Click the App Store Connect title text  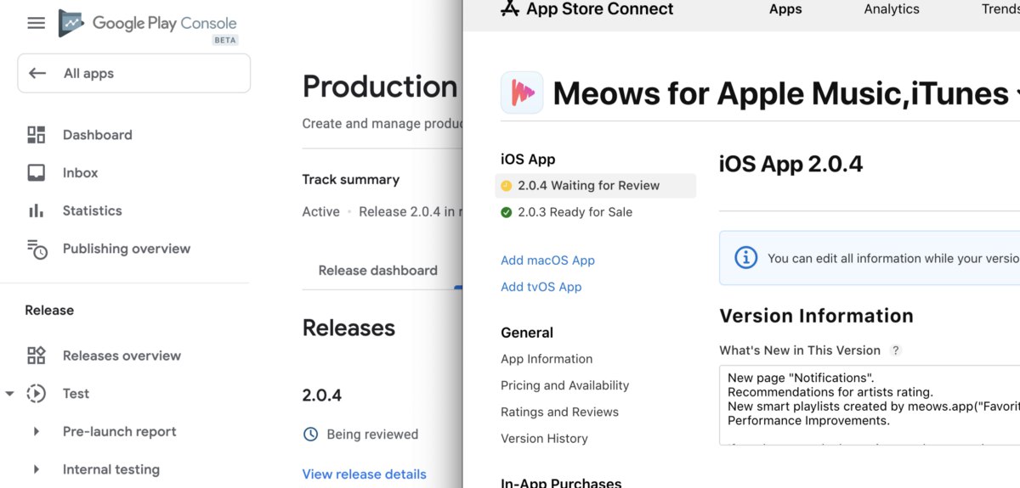(x=599, y=9)
